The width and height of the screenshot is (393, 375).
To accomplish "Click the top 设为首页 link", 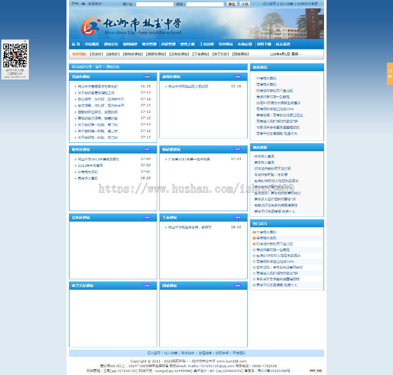I will pos(269,4).
